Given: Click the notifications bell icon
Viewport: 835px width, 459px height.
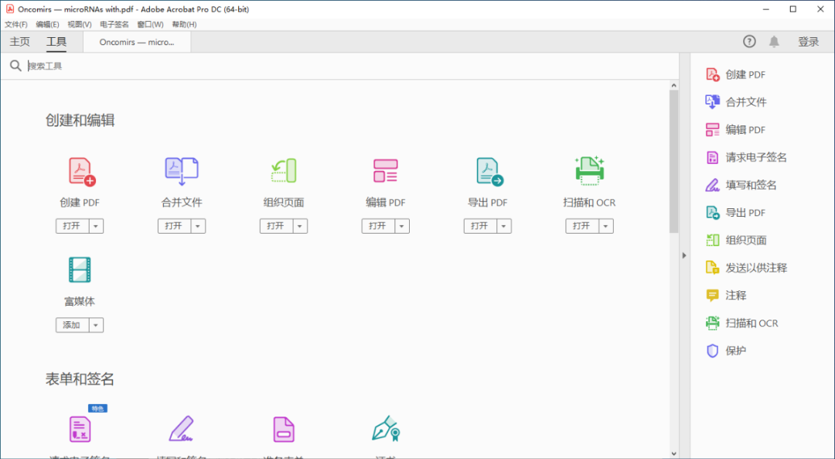Looking at the screenshot, I should pyautogui.click(x=774, y=42).
